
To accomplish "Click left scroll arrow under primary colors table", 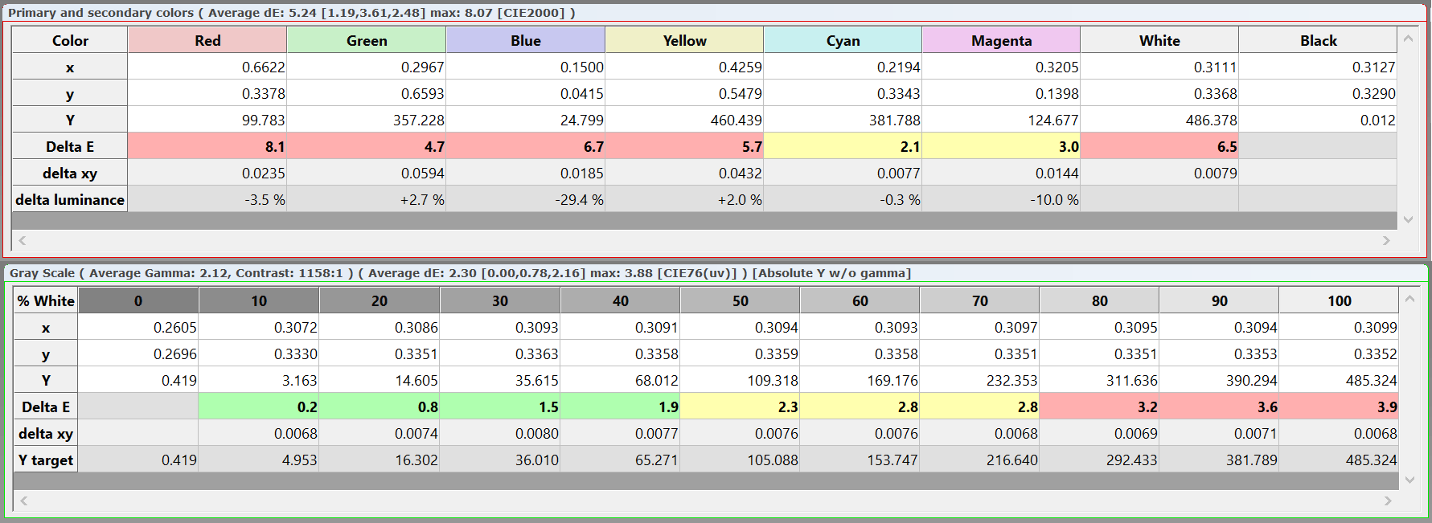I will [x=23, y=240].
